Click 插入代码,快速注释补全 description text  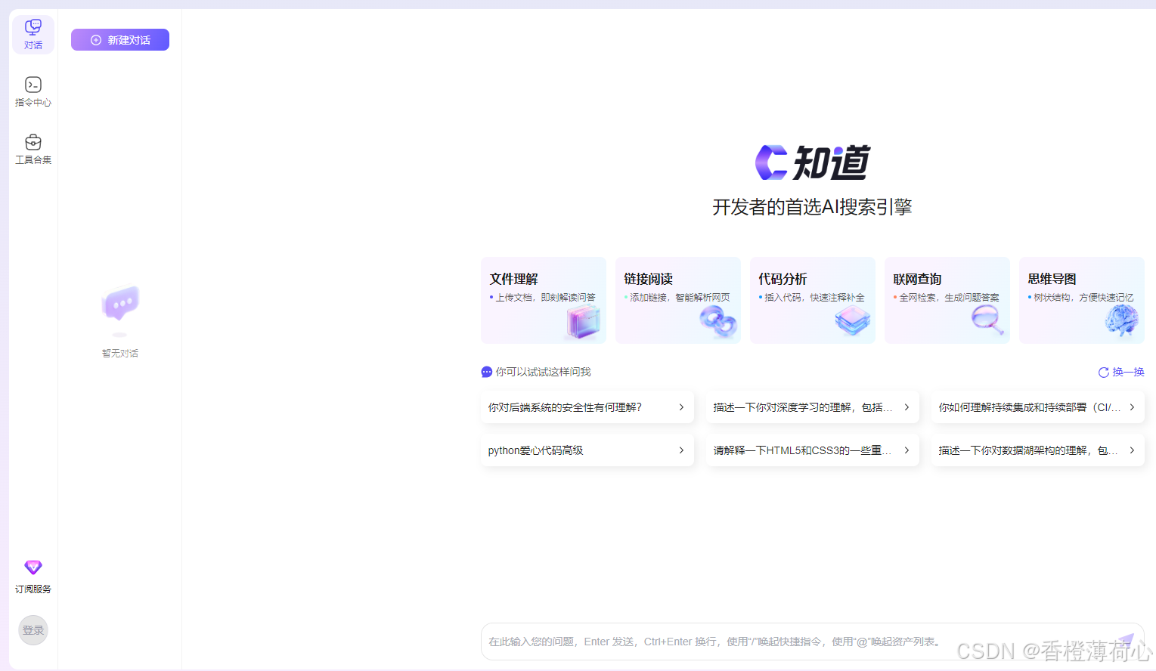pos(815,298)
